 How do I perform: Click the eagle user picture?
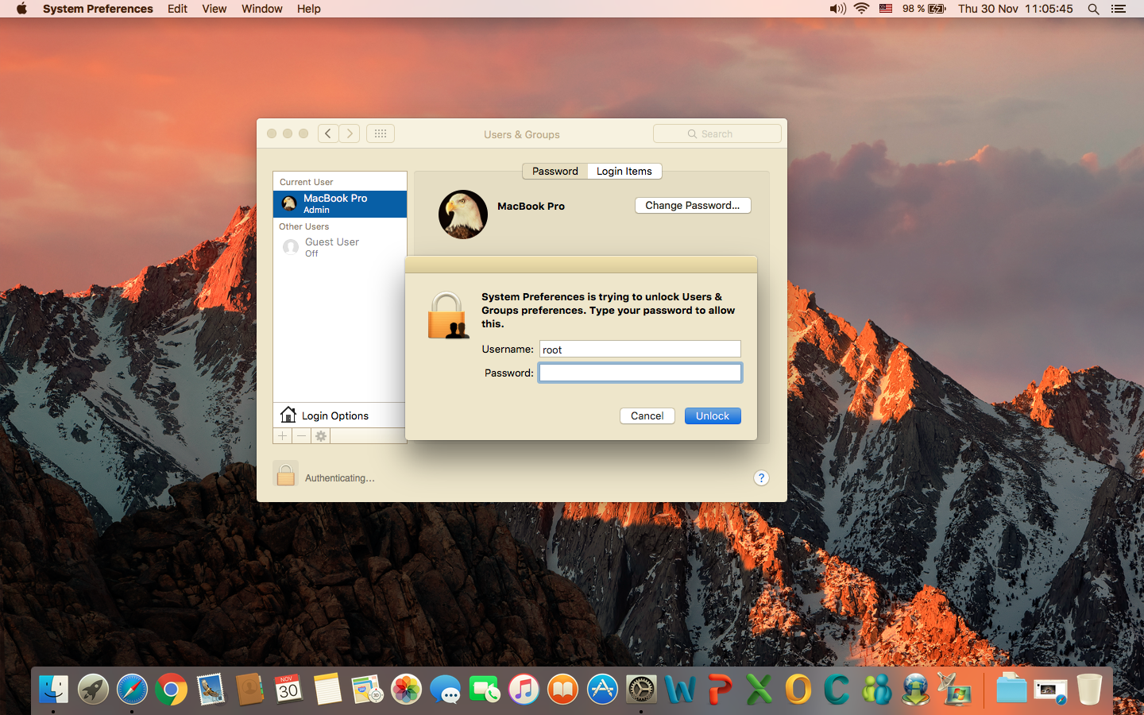(463, 214)
